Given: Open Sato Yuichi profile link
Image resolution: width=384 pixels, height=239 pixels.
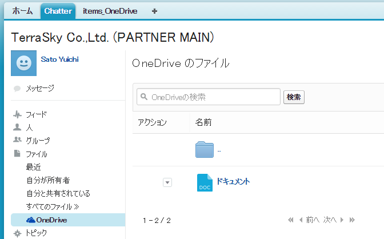Looking at the screenshot, I should [60, 59].
